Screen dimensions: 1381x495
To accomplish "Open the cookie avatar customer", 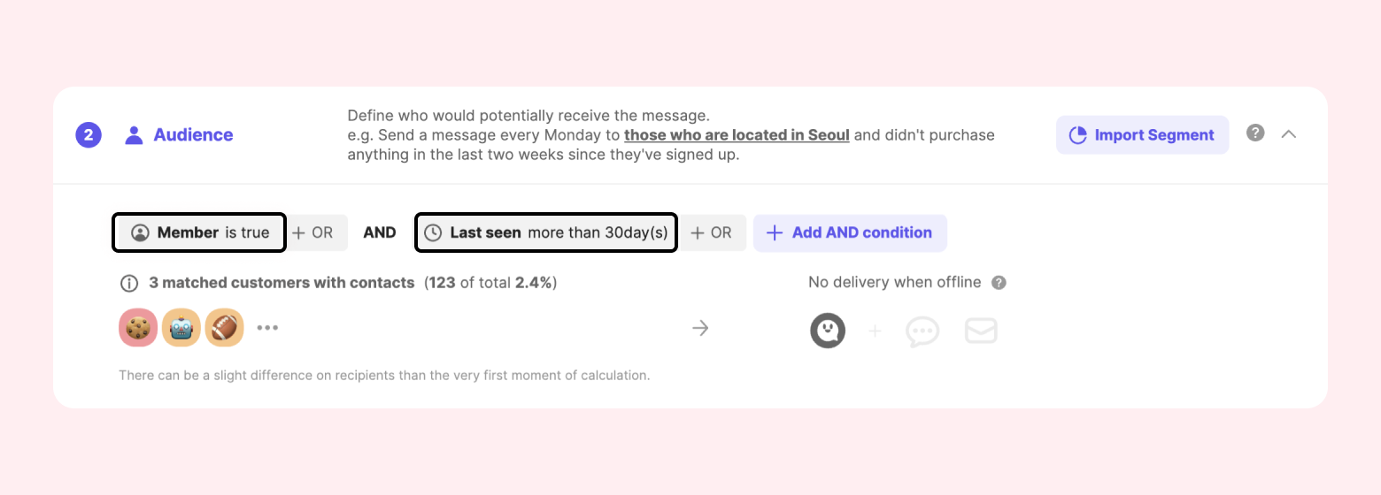I will [137, 328].
